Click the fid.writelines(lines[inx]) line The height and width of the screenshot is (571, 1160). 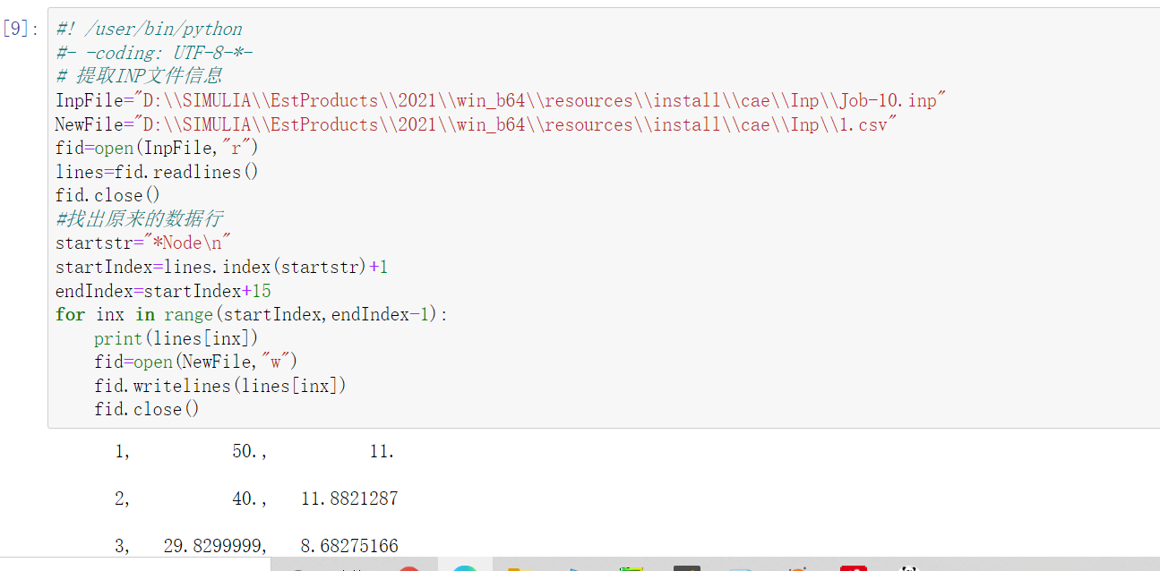[x=219, y=386]
